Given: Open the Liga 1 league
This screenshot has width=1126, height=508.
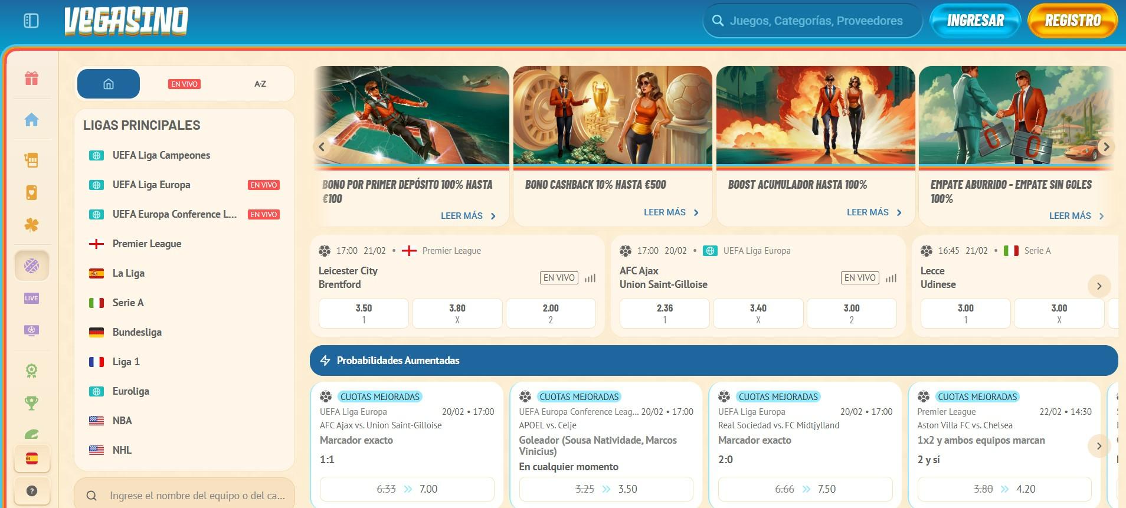Looking at the screenshot, I should point(184,362).
